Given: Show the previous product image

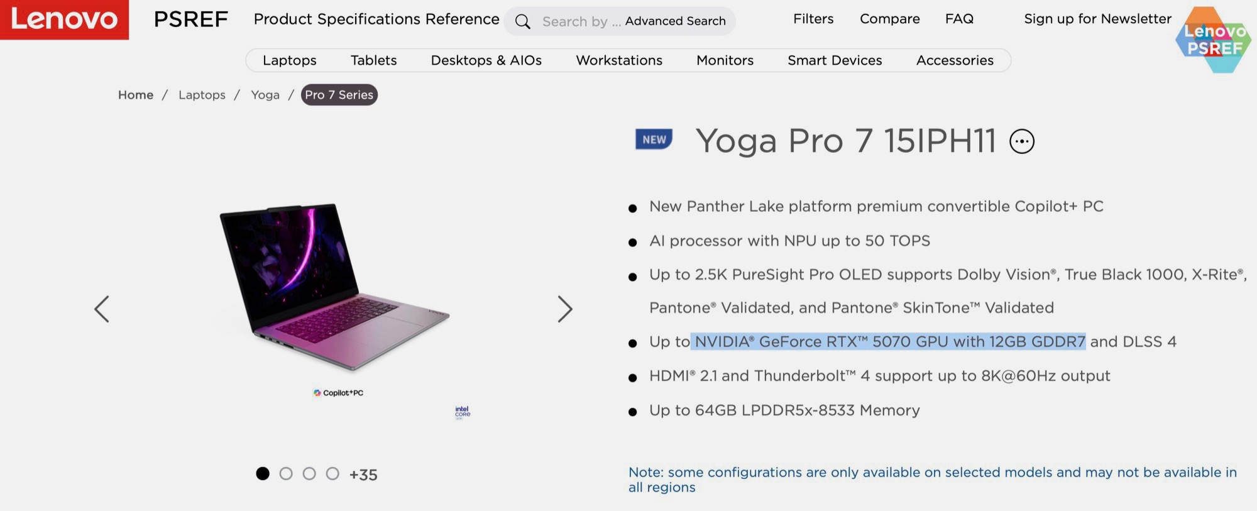Looking at the screenshot, I should pyautogui.click(x=102, y=309).
